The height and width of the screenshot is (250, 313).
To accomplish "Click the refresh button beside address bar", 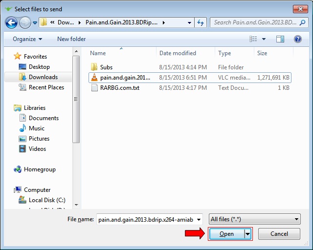I will coord(201,22).
